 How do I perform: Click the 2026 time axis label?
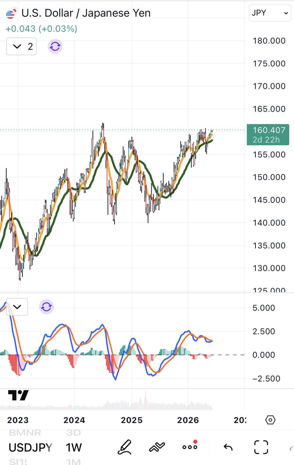point(188,420)
